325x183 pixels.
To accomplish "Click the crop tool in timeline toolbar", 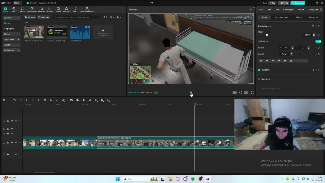I will [57, 100].
